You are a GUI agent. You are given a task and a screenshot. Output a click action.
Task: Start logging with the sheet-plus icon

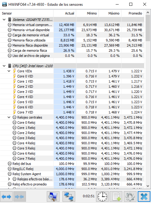pos(116,197)
